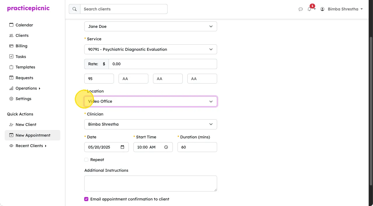Open the Jane Doe client dropdown
Viewport: 373px width, 206px height.
(x=151, y=26)
